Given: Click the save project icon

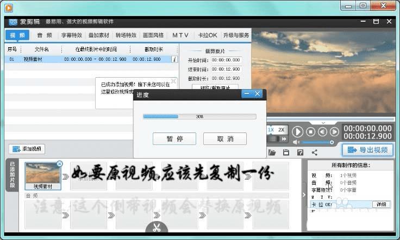Looking at the screenshot, I should coord(286,153).
